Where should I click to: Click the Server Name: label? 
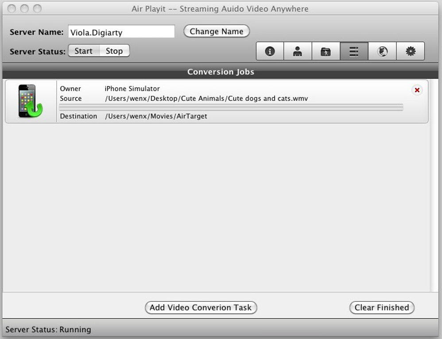tap(37, 32)
